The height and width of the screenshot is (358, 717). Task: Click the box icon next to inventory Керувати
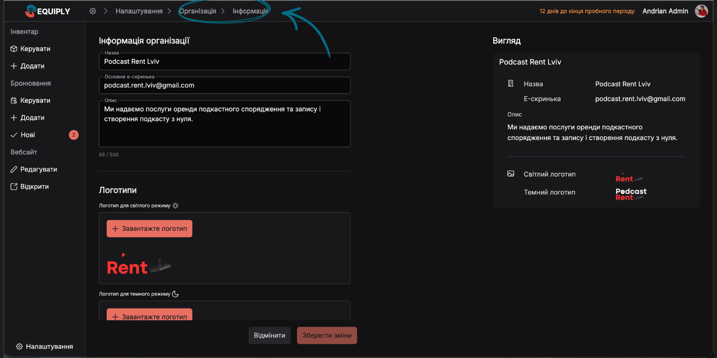pos(14,49)
